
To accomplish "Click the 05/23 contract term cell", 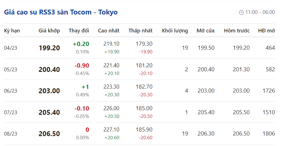I will [x=11, y=69].
